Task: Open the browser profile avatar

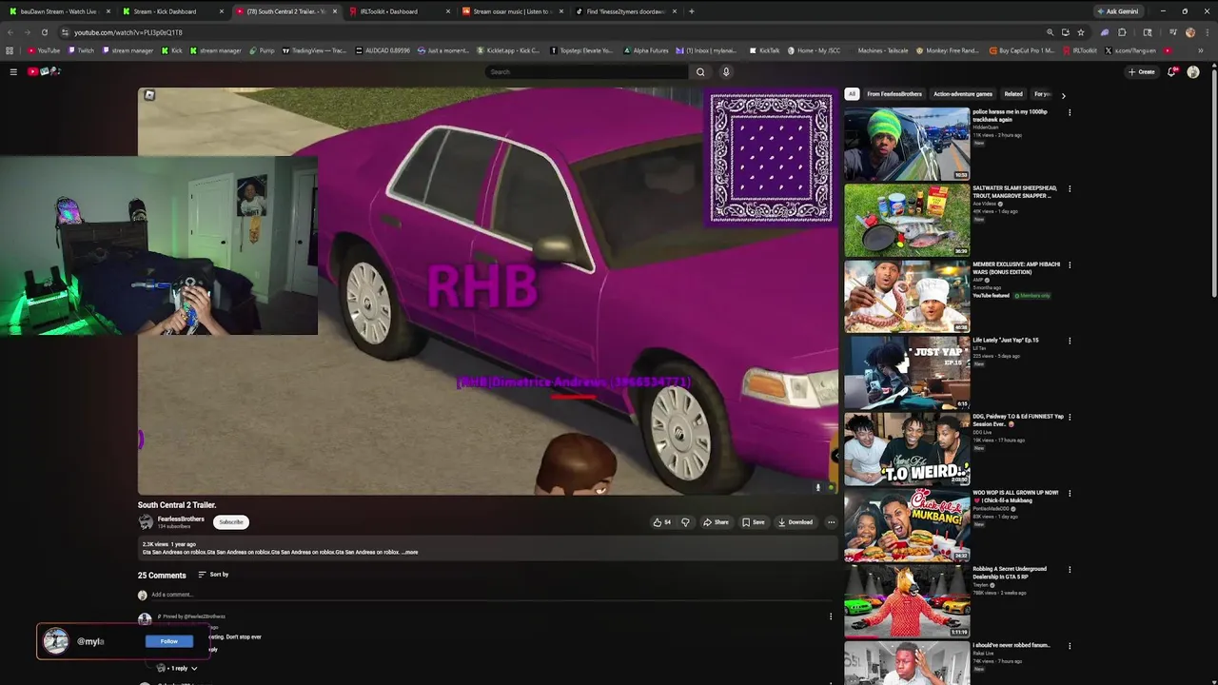Action: (x=1190, y=32)
